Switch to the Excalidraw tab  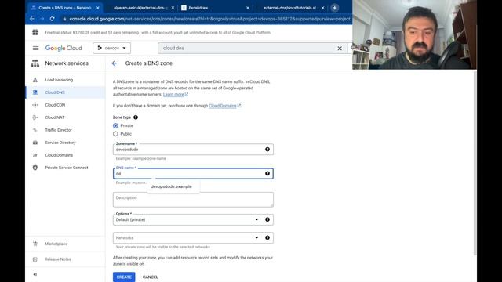[198, 8]
